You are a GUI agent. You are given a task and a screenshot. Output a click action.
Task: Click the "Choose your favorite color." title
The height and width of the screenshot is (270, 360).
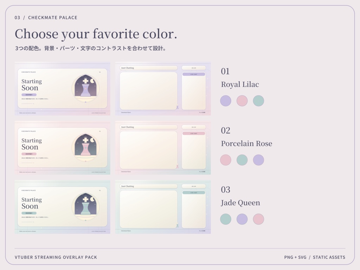click(96, 34)
